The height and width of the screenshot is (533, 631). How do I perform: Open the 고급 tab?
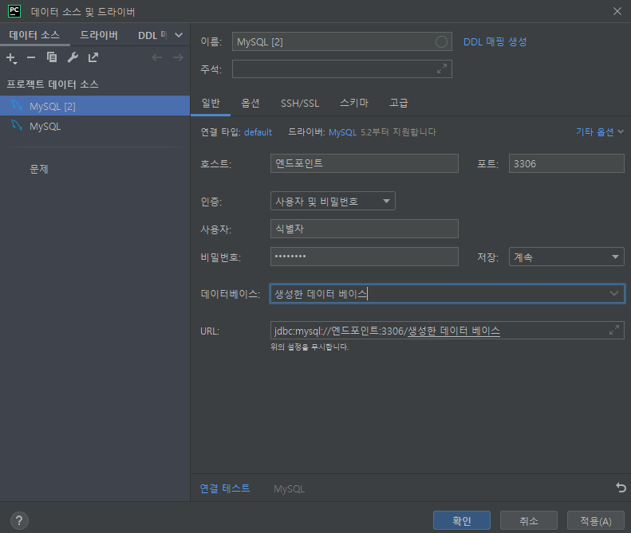[x=399, y=104]
